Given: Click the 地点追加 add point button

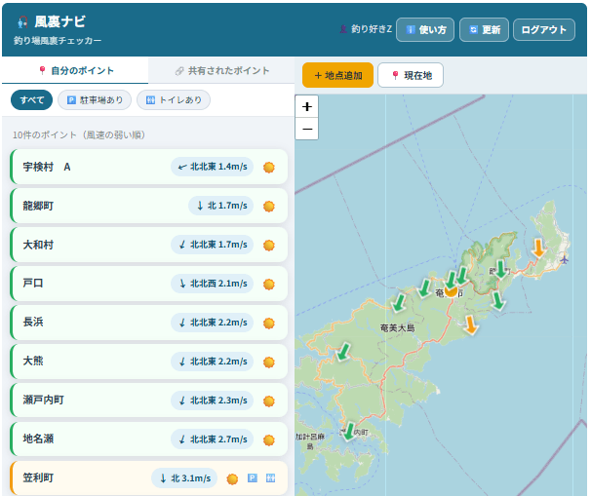Looking at the screenshot, I should [337, 75].
